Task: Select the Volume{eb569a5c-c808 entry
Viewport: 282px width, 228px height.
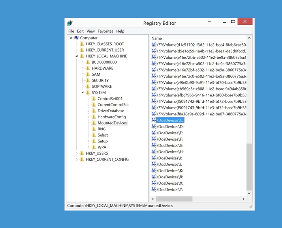Action: [x=201, y=89]
